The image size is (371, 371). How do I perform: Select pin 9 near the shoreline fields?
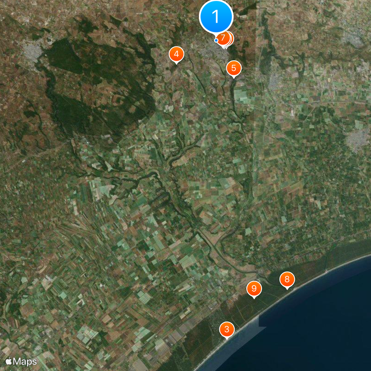click(x=254, y=288)
